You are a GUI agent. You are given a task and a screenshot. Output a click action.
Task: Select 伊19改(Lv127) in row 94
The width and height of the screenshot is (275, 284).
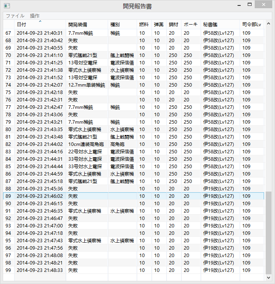tap(218, 233)
